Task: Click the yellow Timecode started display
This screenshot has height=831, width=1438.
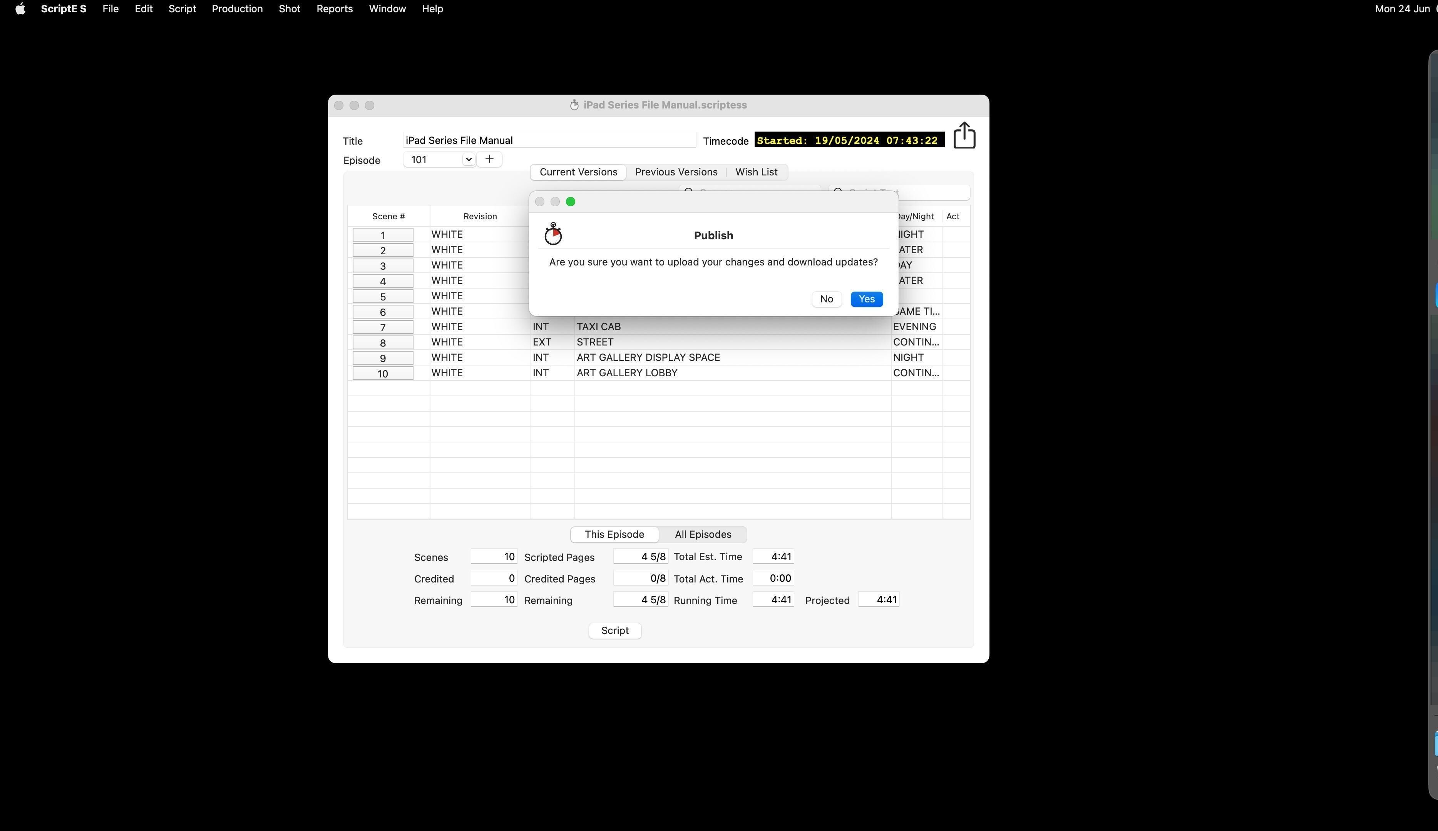Action: tap(849, 140)
